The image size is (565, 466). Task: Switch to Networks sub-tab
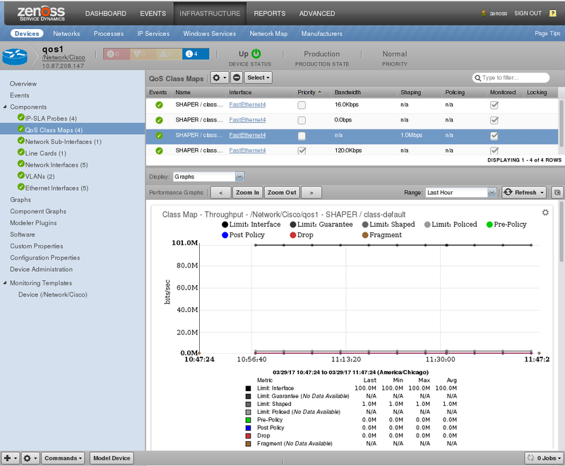[66, 33]
